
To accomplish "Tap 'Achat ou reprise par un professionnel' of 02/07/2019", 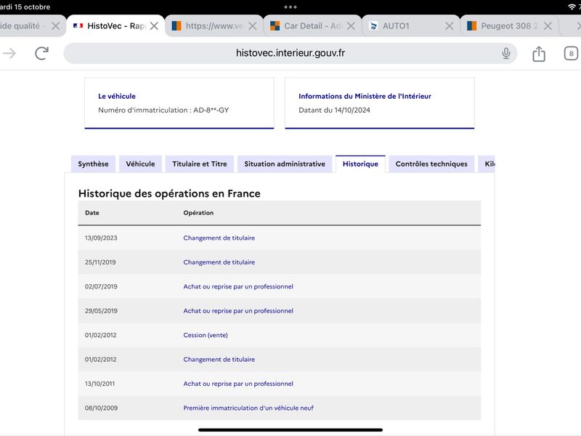I will [x=238, y=286].
